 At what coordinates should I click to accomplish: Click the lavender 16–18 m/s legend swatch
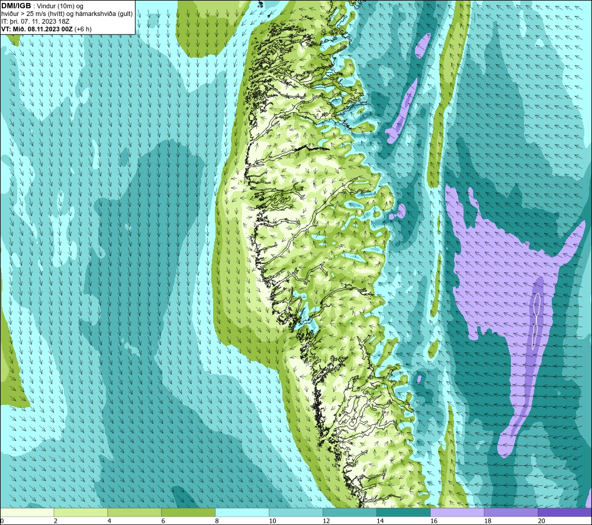click(x=457, y=512)
